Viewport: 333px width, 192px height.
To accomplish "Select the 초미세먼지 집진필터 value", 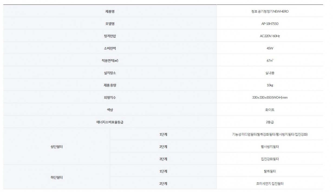I will (x=270, y=184).
